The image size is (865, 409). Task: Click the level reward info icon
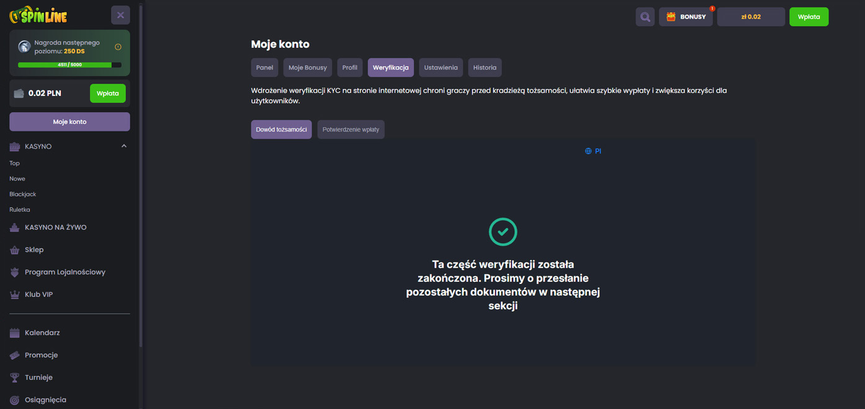click(x=118, y=47)
